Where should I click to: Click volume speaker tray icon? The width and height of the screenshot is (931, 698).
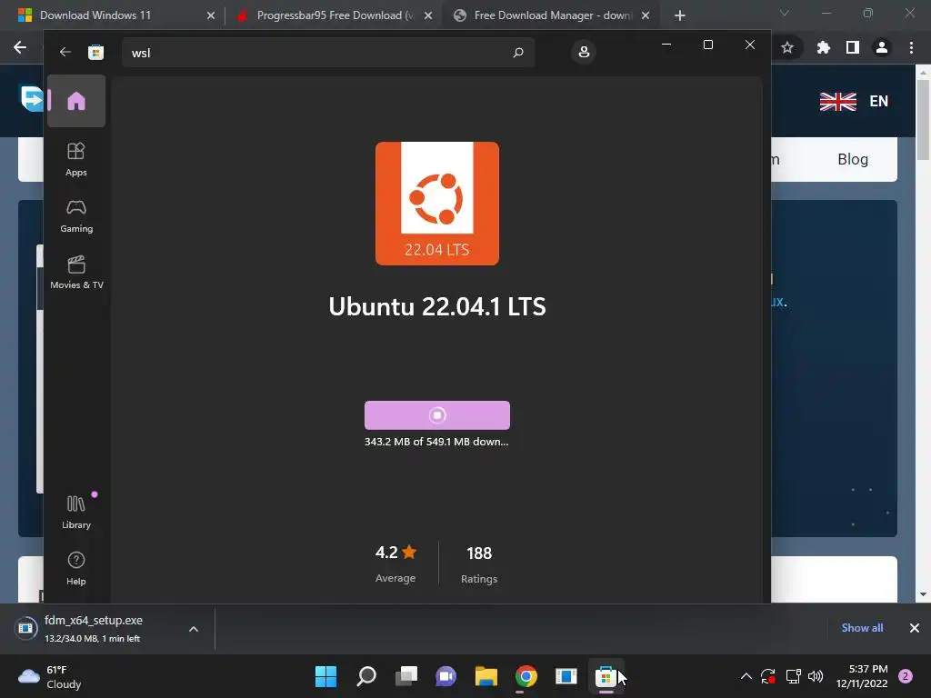(816, 676)
